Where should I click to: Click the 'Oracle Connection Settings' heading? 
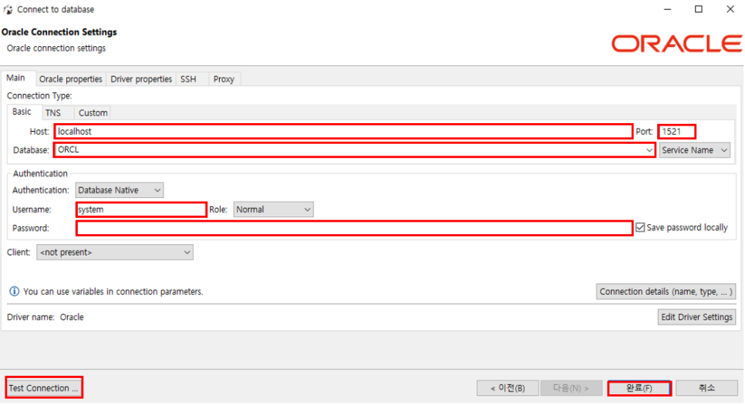(59, 32)
